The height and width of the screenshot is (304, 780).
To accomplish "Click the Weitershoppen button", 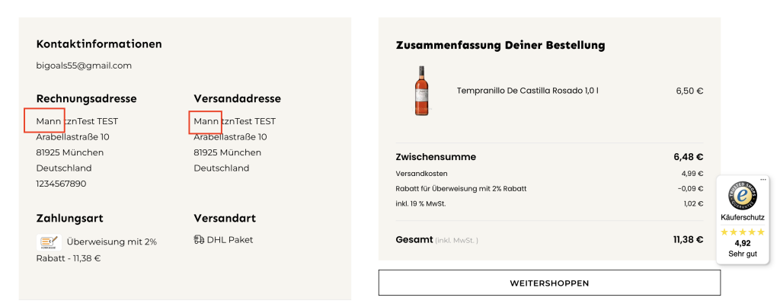I will (x=549, y=283).
